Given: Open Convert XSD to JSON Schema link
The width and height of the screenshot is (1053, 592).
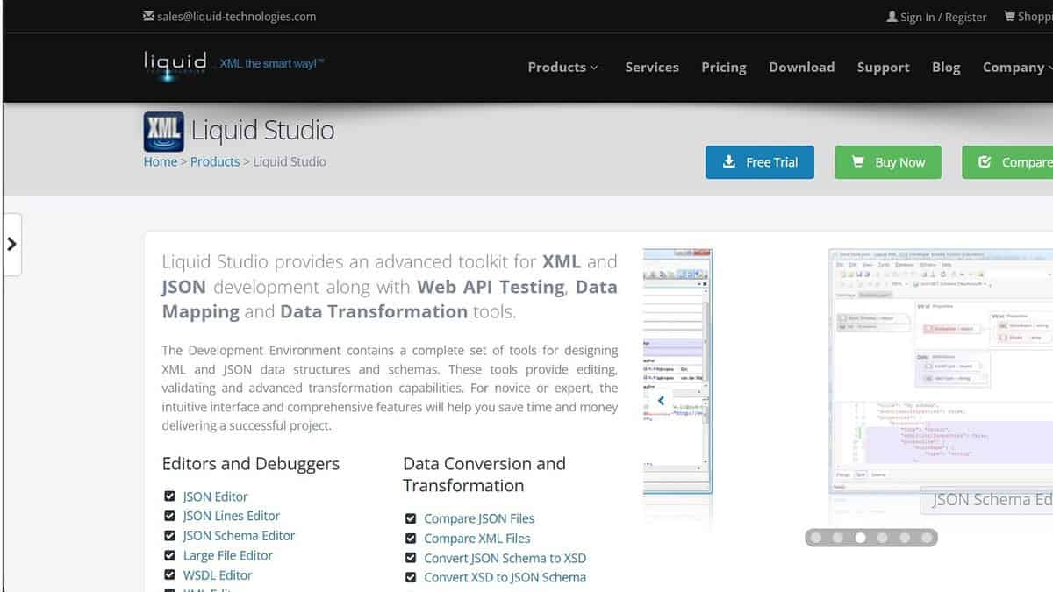Looking at the screenshot, I should coord(505,577).
